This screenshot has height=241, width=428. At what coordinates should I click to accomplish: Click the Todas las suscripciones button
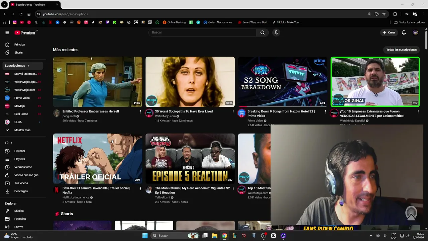click(x=401, y=50)
